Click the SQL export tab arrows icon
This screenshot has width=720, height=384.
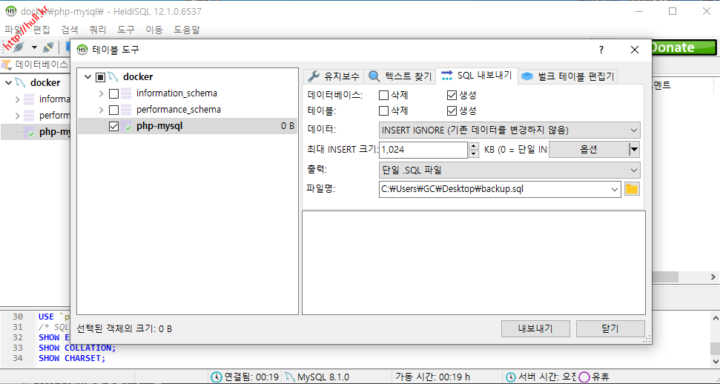point(446,76)
